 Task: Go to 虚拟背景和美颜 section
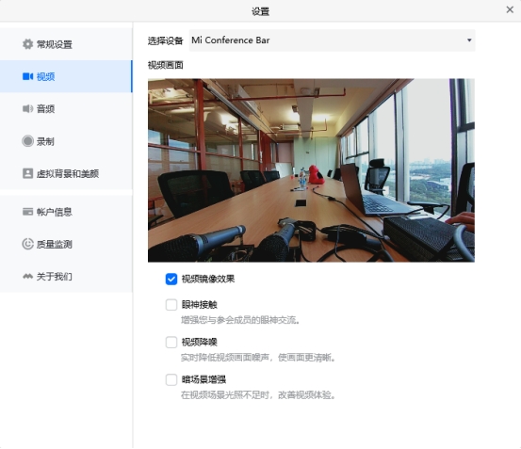pos(66,173)
